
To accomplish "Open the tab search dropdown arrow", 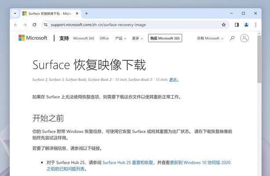I will pyautogui.click(x=15, y=14).
